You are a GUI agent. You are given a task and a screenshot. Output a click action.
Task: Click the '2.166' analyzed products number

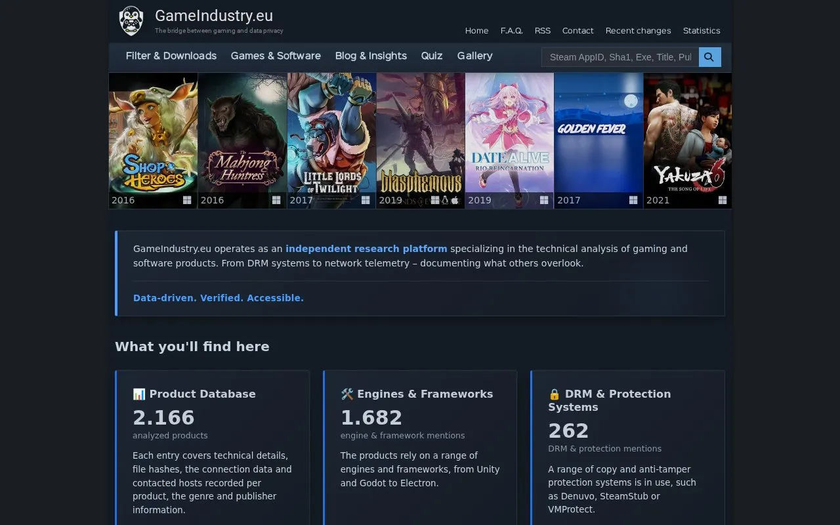(163, 417)
